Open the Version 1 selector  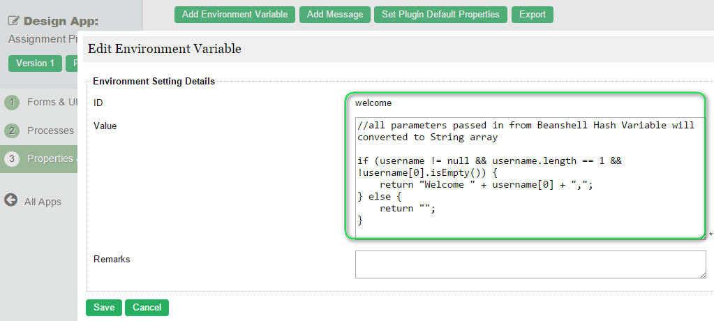point(35,64)
